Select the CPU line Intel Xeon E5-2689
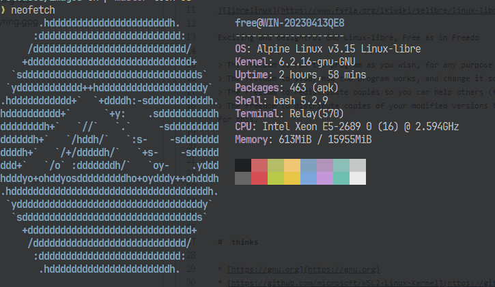This screenshot has height=287, width=495. pyautogui.click(x=347, y=127)
